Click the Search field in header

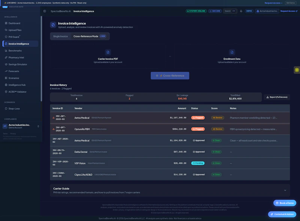[x=230, y=11]
